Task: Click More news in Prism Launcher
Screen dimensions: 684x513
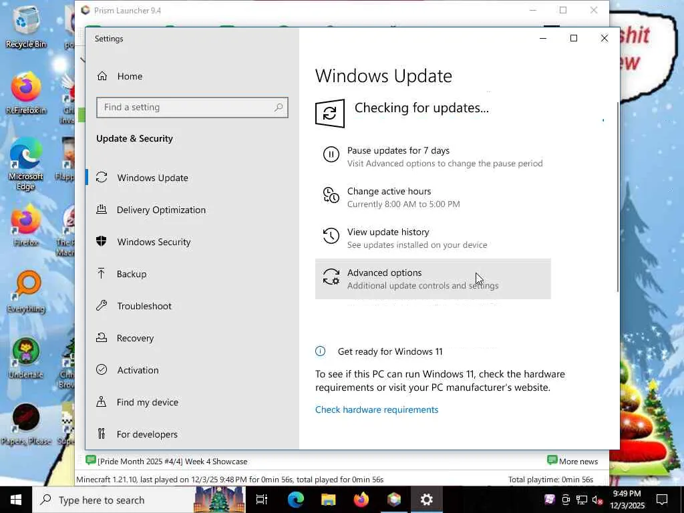Action: [x=572, y=461]
